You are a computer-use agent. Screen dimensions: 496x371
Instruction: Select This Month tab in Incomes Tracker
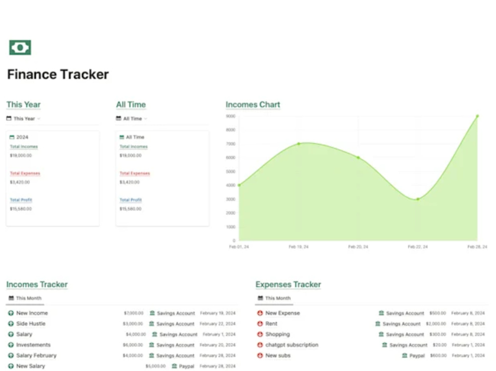coord(25,298)
